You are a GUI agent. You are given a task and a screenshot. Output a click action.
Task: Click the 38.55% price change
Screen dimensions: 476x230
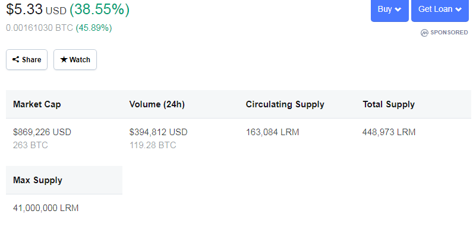tap(100, 9)
